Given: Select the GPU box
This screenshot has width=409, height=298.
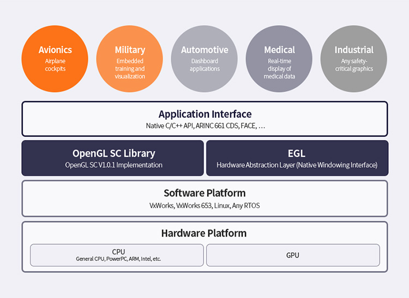Looking at the screenshot, I should tap(293, 255).
